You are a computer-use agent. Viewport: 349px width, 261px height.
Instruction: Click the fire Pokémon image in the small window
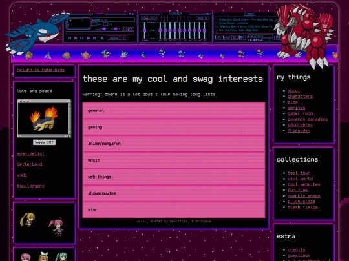(x=44, y=119)
